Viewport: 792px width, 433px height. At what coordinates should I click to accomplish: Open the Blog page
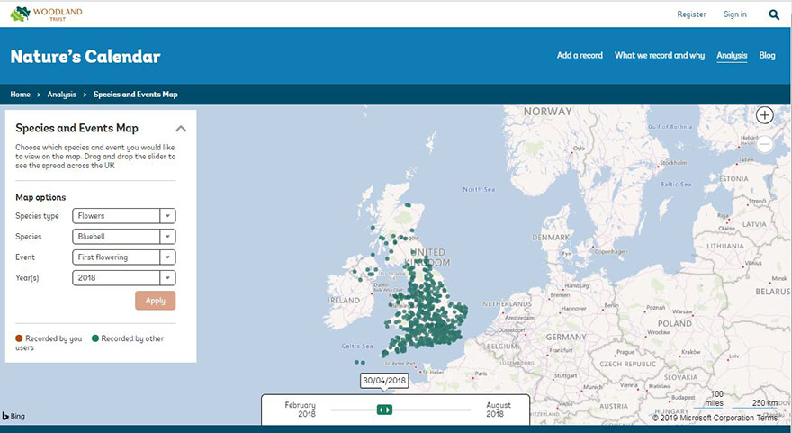[767, 56]
